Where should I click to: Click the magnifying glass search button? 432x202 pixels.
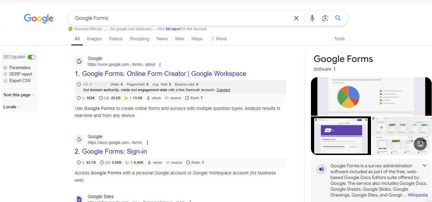pos(338,18)
